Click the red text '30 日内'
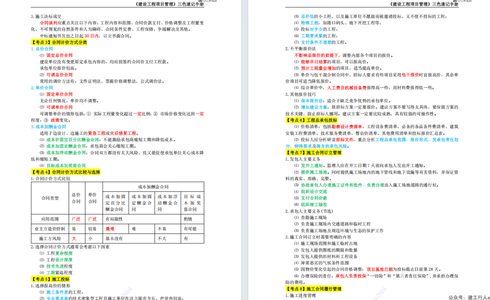This screenshot has width=490, height=300. click(x=92, y=36)
